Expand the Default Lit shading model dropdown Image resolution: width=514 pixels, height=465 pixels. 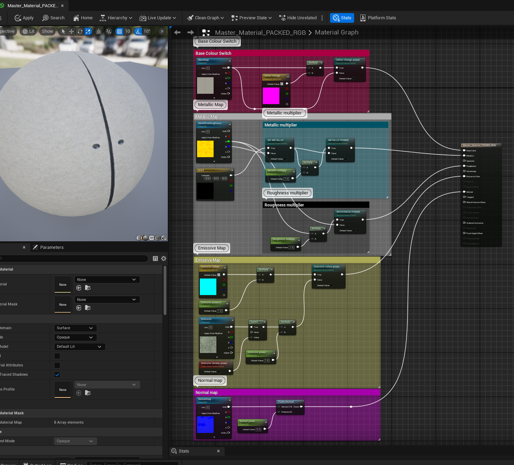(79, 347)
